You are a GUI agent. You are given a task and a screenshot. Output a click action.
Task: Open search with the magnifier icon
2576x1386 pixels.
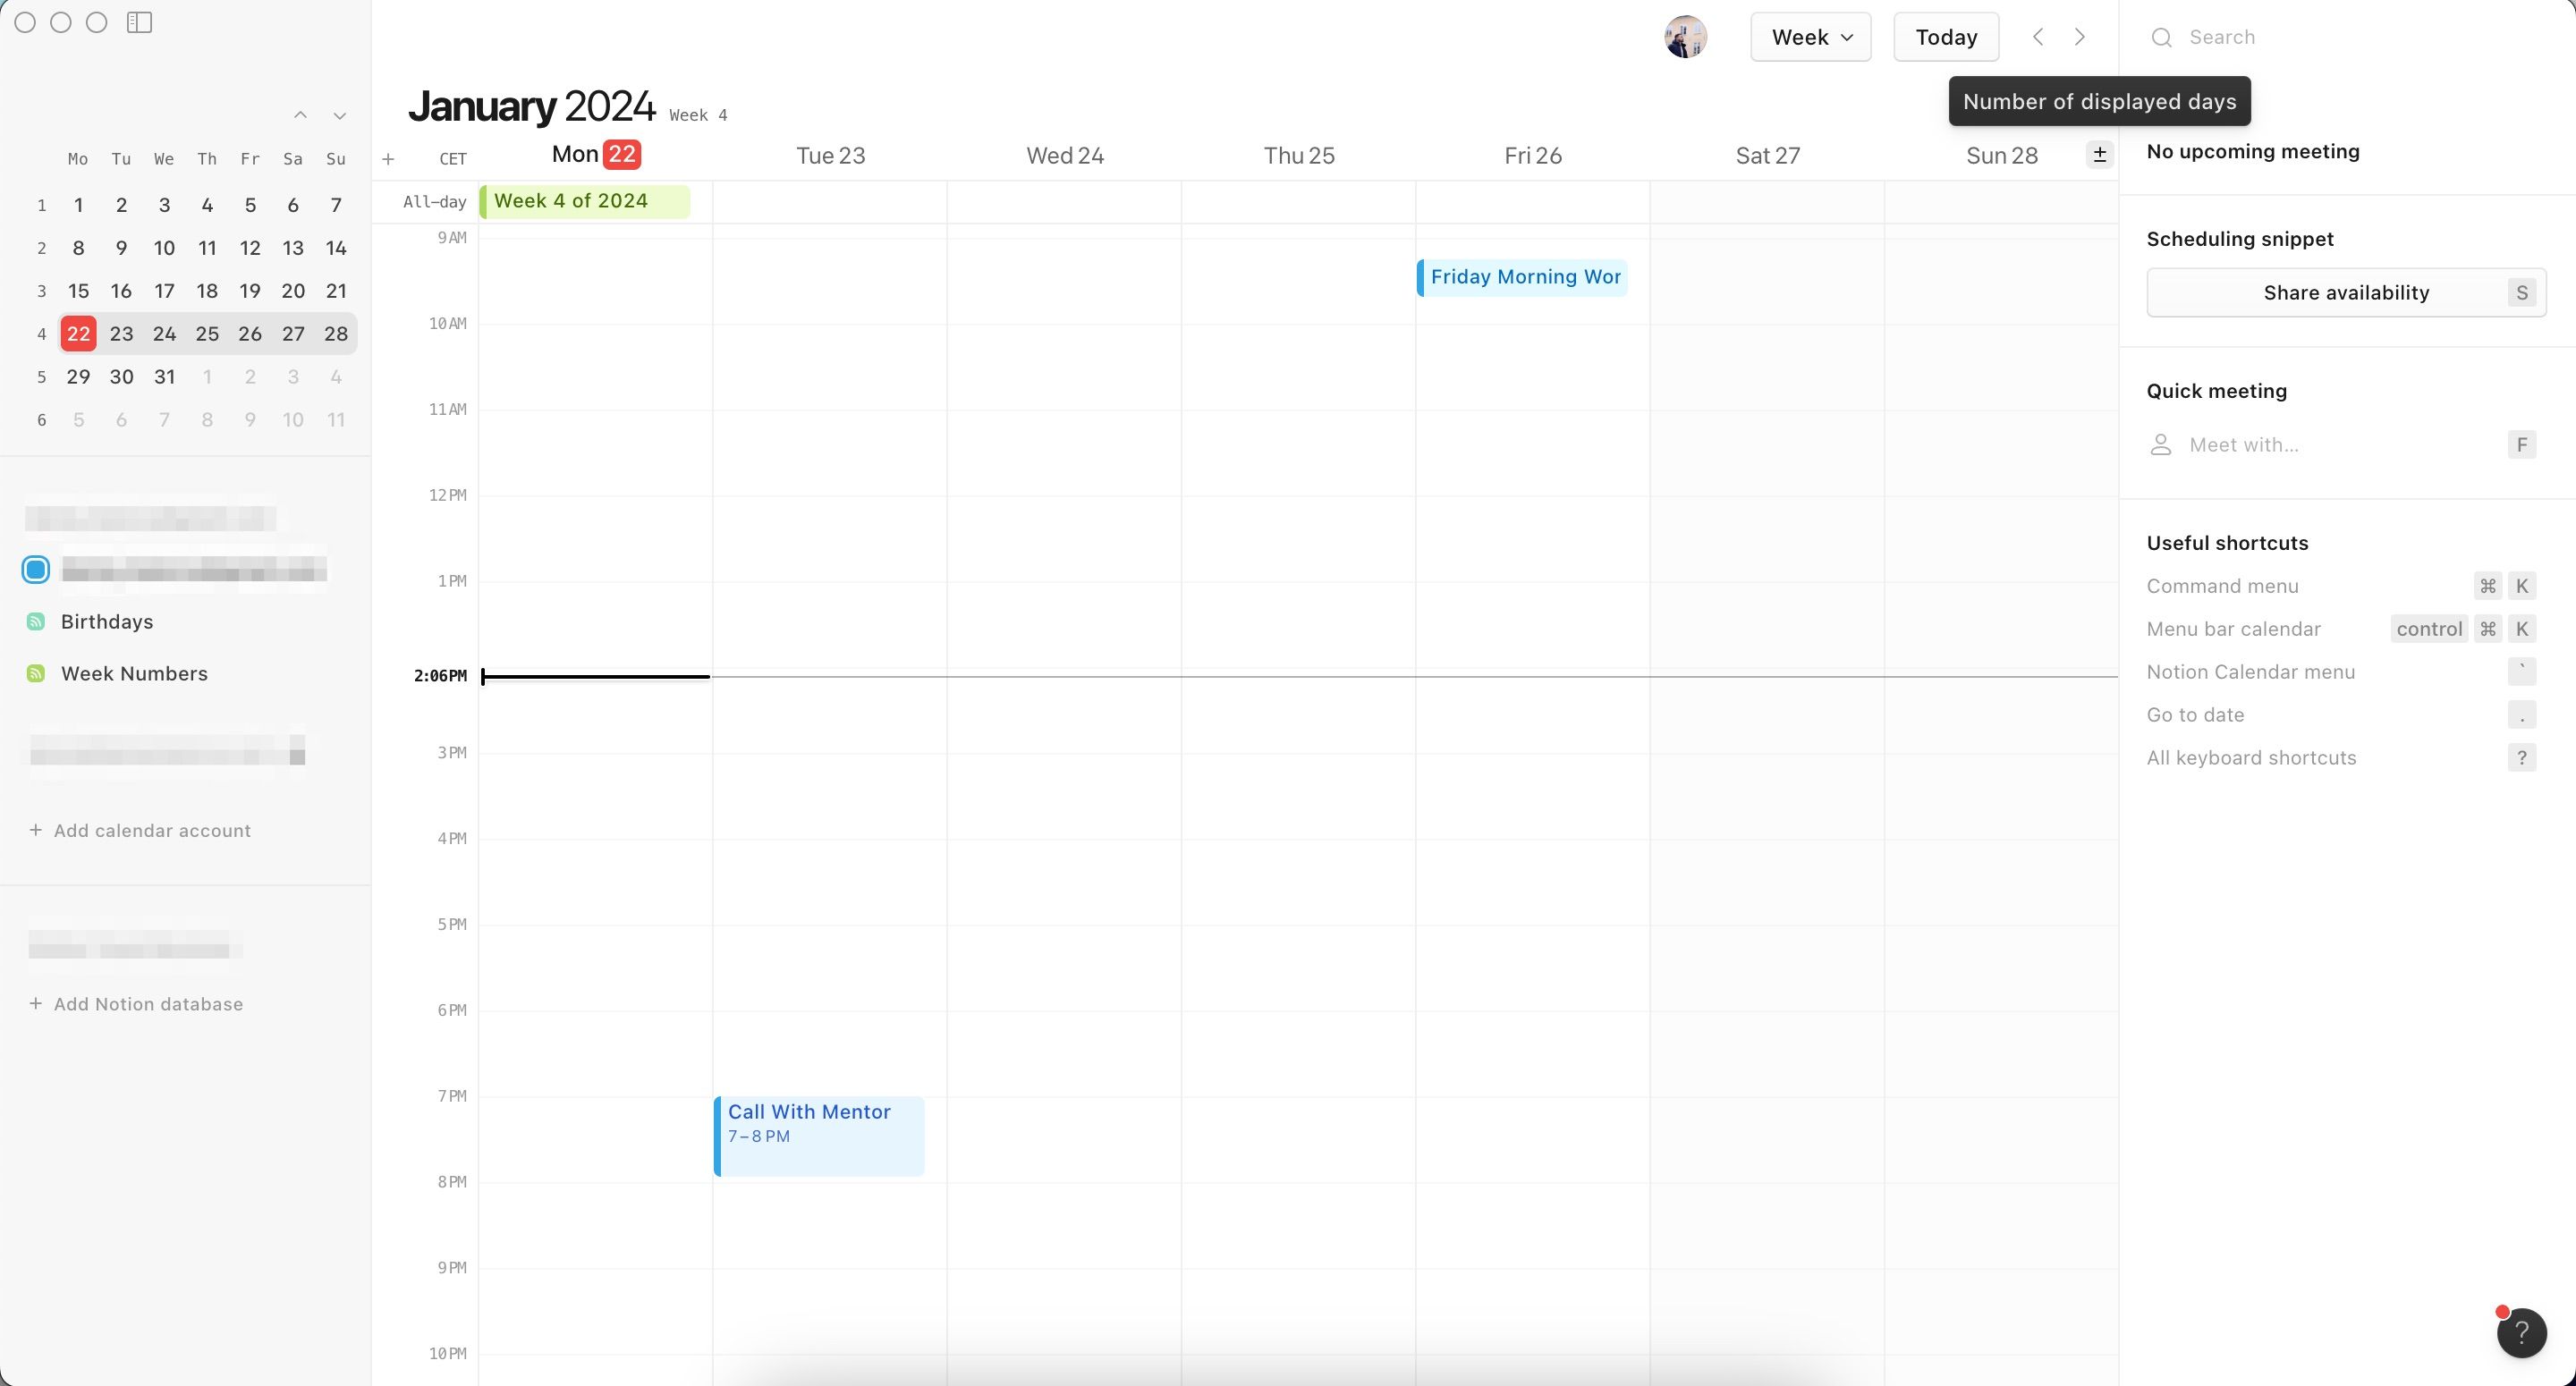[x=2162, y=37]
